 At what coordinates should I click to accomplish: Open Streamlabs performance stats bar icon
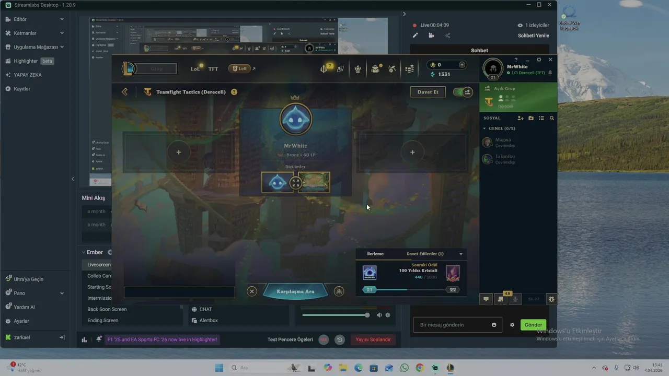click(x=84, y=339)
